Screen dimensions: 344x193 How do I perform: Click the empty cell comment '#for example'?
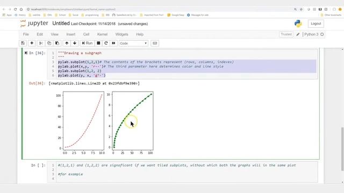[x=70, y=174]
